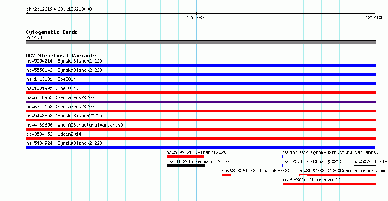Select the blue bar under nsv5434924
Viewport: 388px width, 201px height.
click(201, 147)
